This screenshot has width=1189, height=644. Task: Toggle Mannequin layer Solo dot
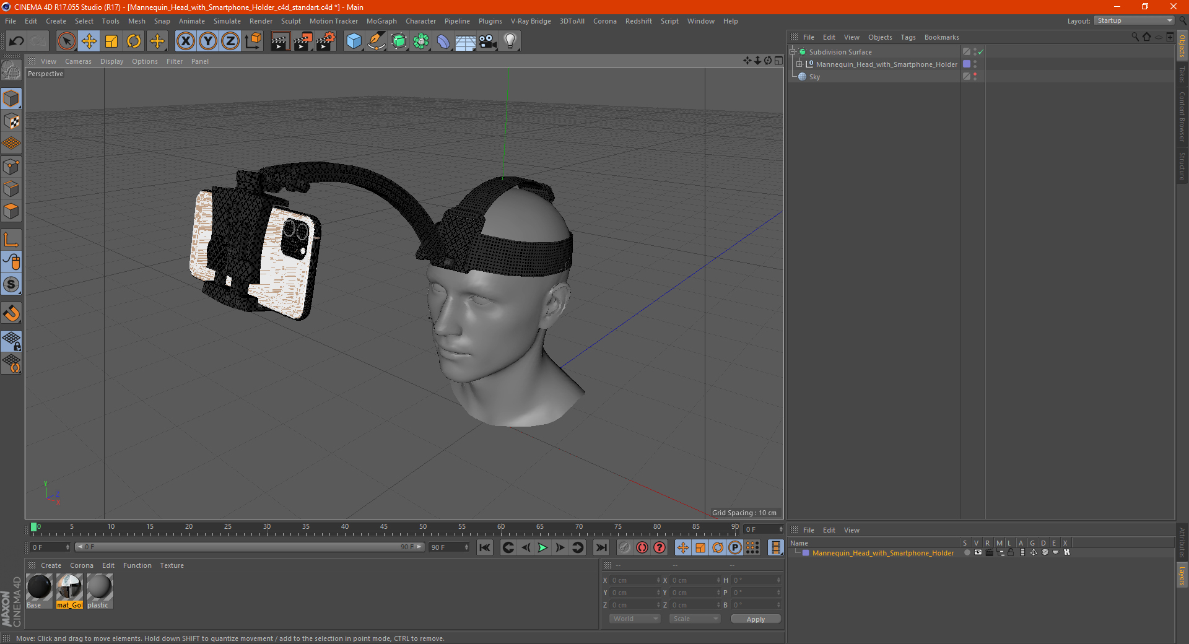click(967, 552)
